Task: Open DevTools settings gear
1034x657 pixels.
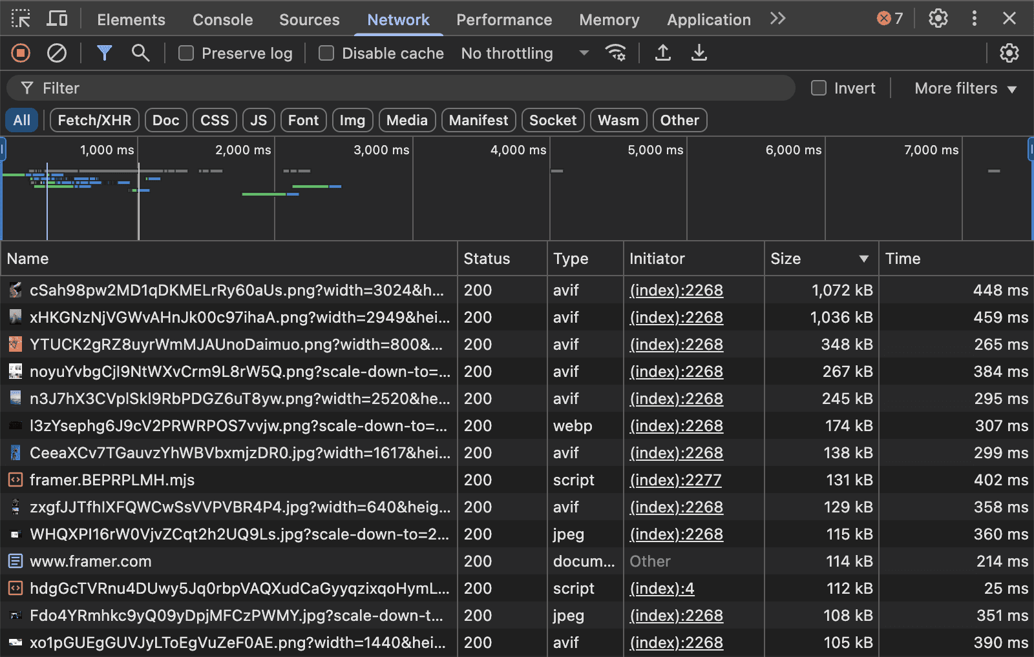Action: point(938,19)
